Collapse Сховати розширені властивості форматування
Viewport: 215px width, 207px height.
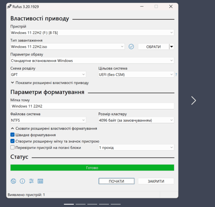pyautogui.click(x=54, y=128)
